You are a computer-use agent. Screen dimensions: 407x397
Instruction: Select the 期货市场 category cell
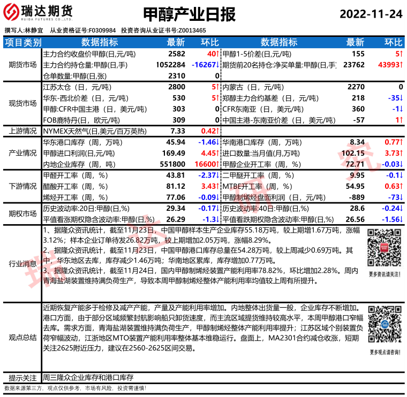click(x=22, y=65)
